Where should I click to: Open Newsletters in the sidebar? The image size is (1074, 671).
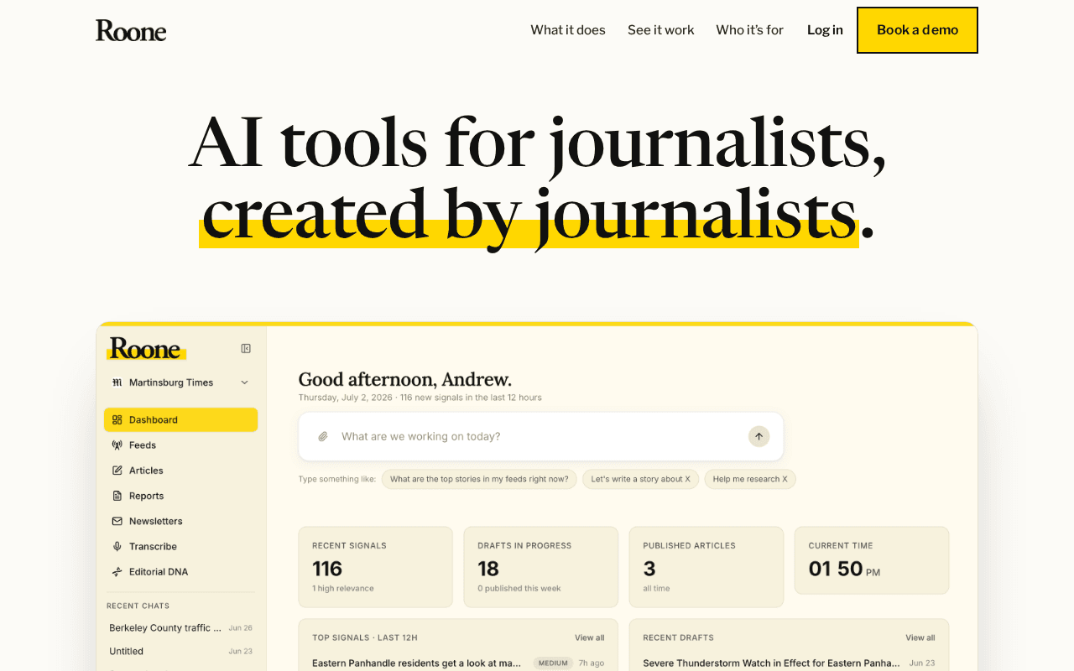tap(180, 521)
